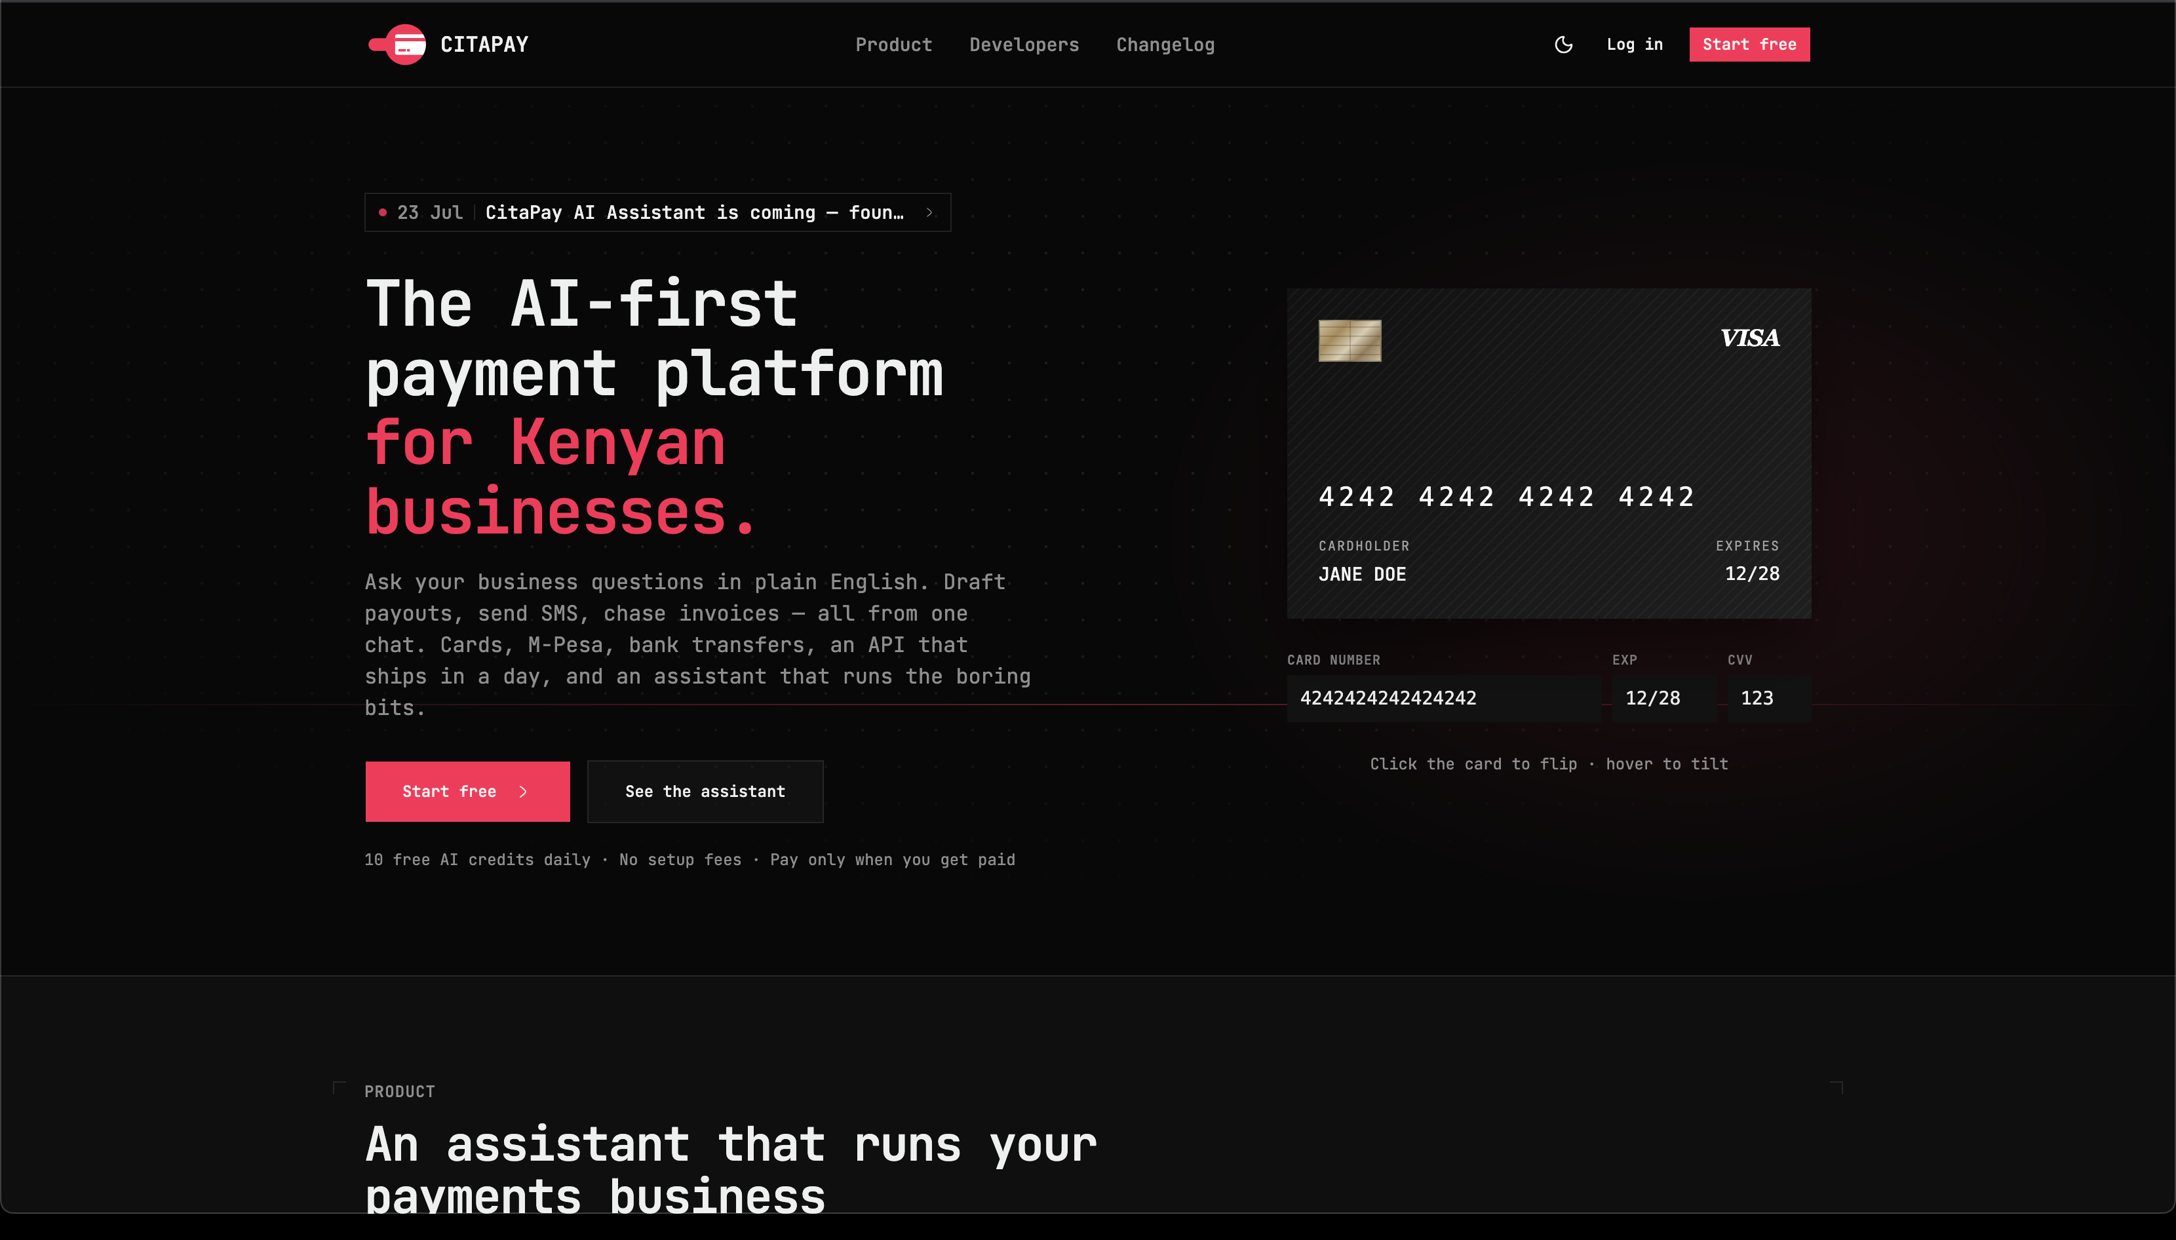Open the CitaPay AI Assistant announcement
2176x1240 pixels.
point(657,213)
